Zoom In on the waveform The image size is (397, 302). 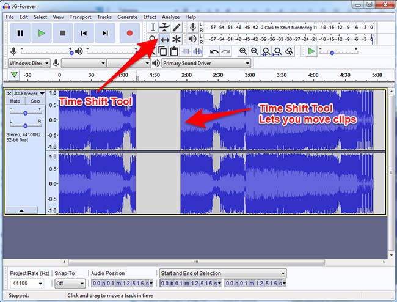point(243,51)
